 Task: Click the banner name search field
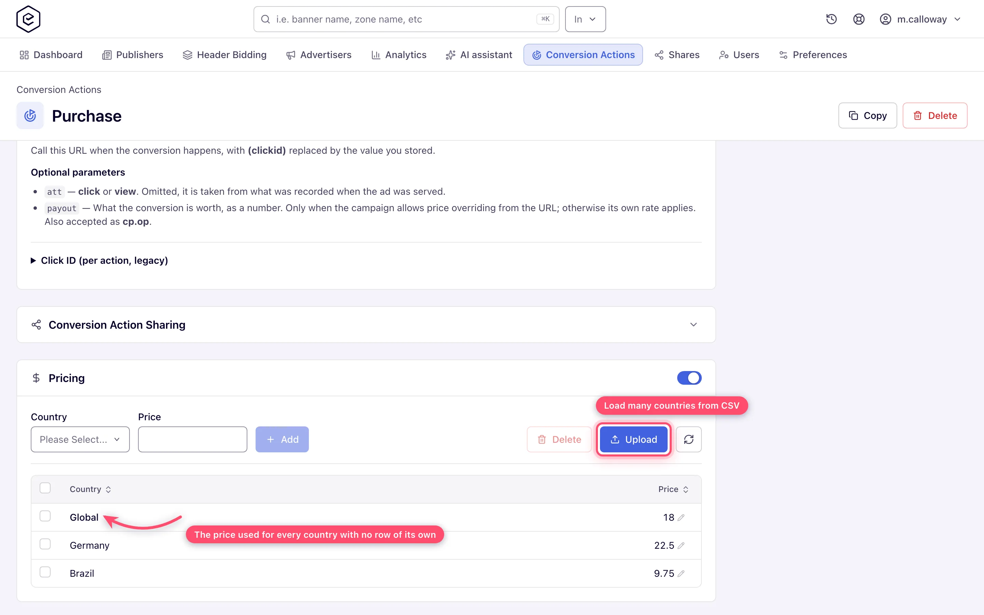[x=406, y=19]
